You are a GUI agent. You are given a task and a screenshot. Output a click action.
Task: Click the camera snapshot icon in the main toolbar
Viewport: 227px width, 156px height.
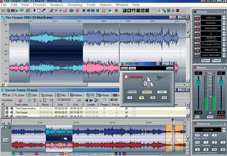click(x=13, y=11)
